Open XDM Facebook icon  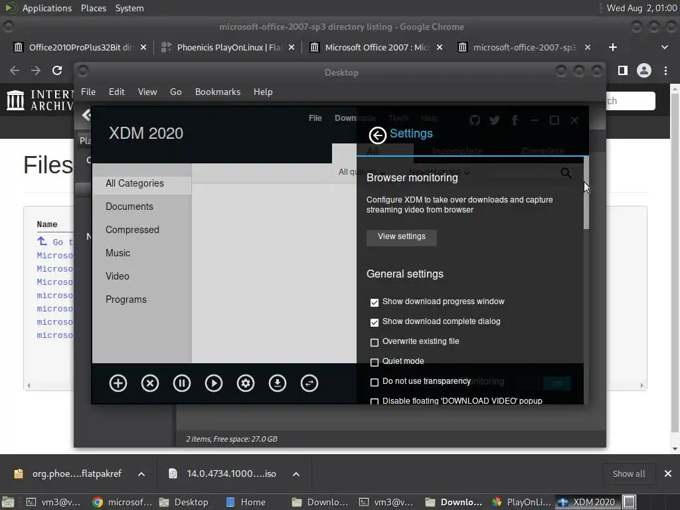tap(515, 120)
